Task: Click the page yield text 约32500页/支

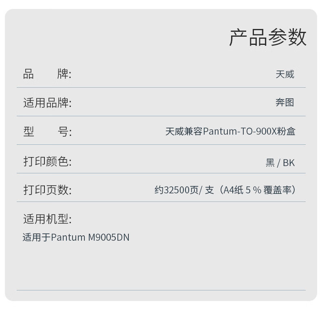Action: pyautogui.click(x=184, y=190)
